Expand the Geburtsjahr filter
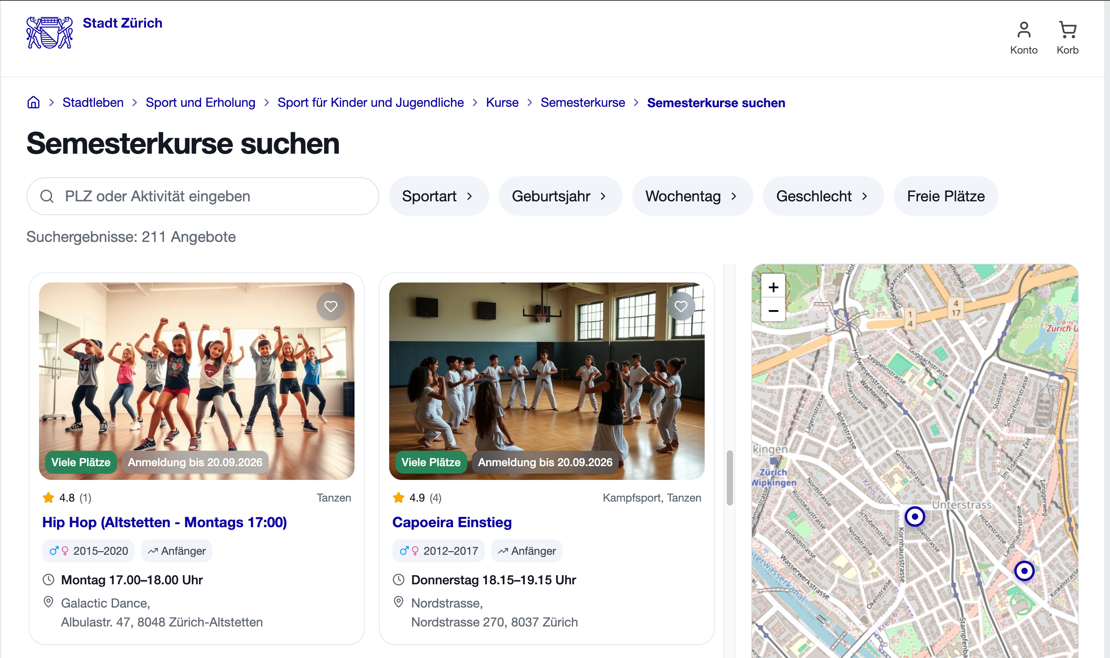This screenshot has width=1110, height=658. pyautogui.click(x=560, y=196)
